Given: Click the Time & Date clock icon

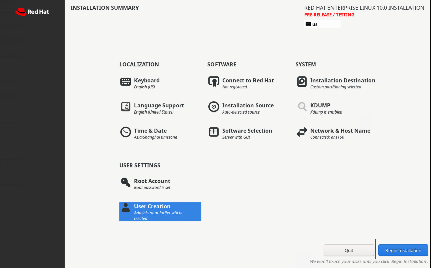Looking at the screenshot, I should [126, 132].
